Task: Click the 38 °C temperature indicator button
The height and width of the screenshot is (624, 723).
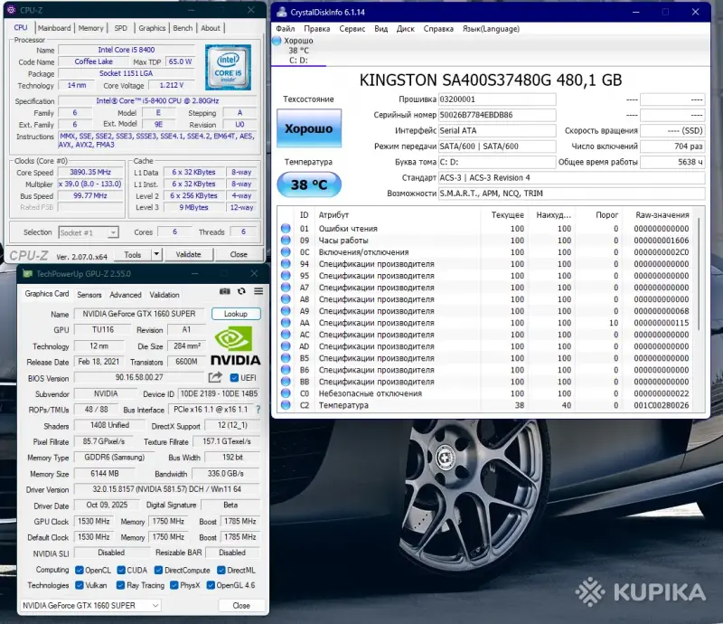Action: point(309,184)
